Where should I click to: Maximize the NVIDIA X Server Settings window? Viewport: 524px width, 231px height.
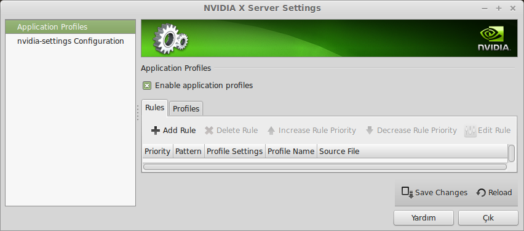tap(499, 9)
